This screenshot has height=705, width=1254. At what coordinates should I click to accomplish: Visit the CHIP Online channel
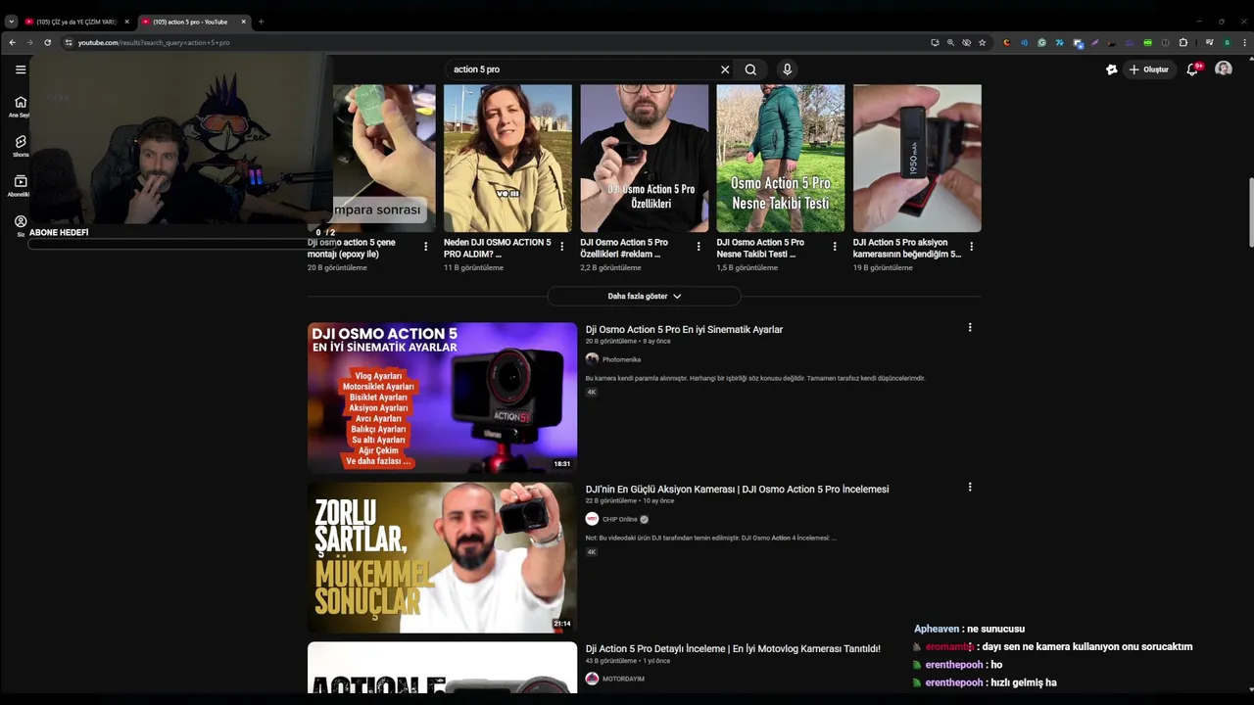(x=619, y=519)
